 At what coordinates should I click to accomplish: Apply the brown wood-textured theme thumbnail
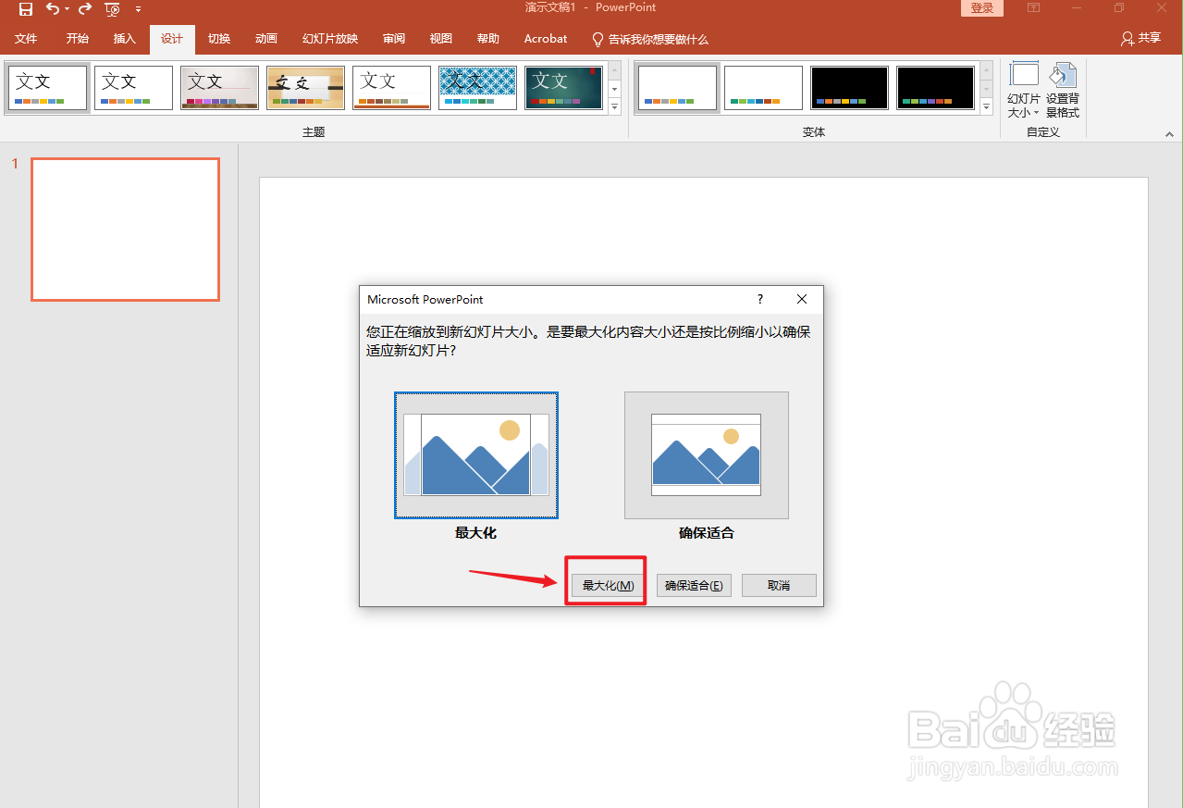[219, 88]
